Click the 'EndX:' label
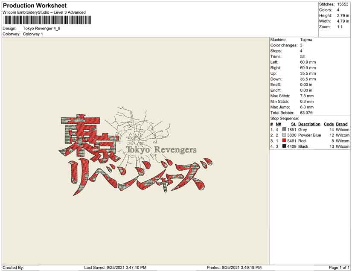 (276, 85)
